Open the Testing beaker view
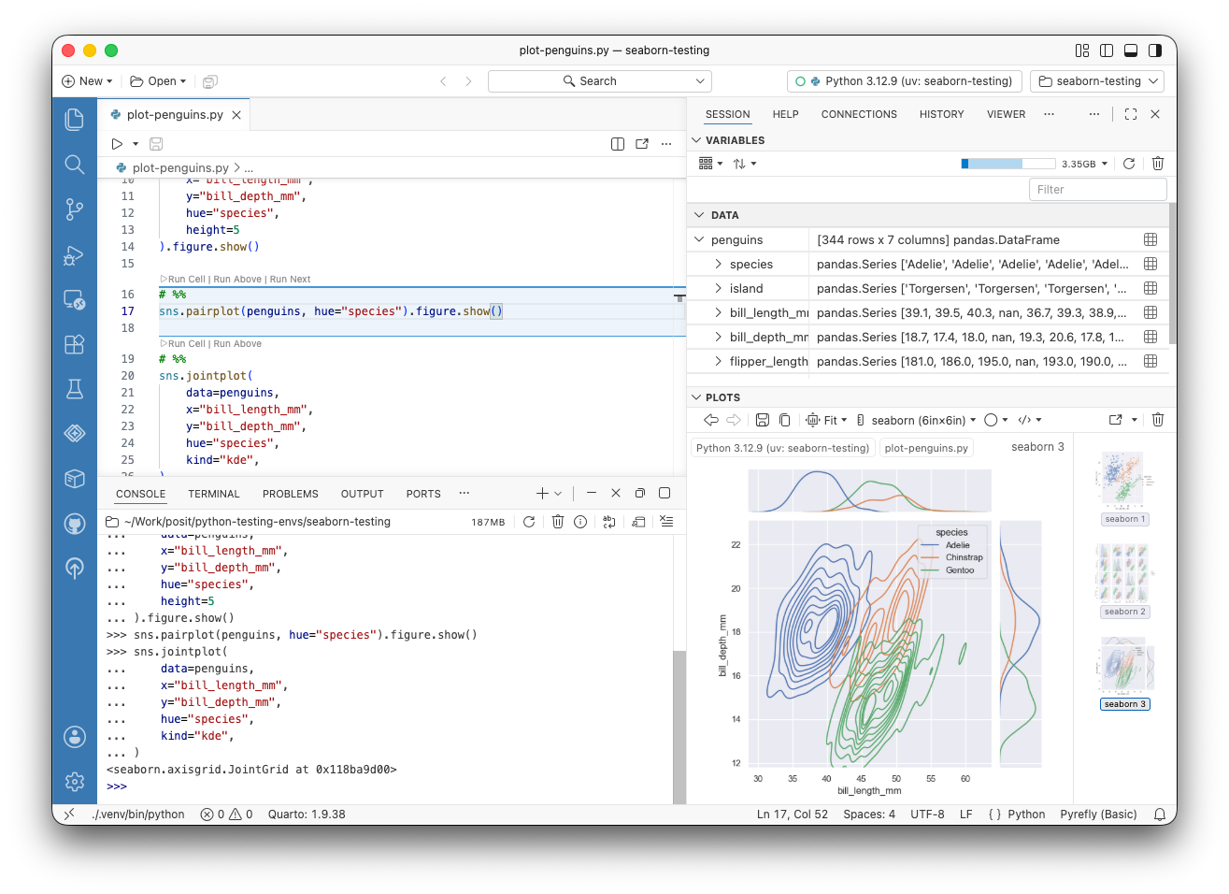The width and height of the screenshot is (1229, 894). pyautogui.click(x=75, y=389)
